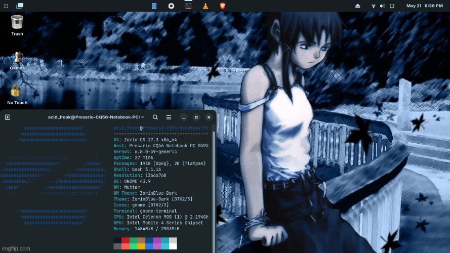
Task: Click the "1938 (dpkg), 20 (flatpak)" packages value
Action: pyautogui.click(x=172, y=163)
